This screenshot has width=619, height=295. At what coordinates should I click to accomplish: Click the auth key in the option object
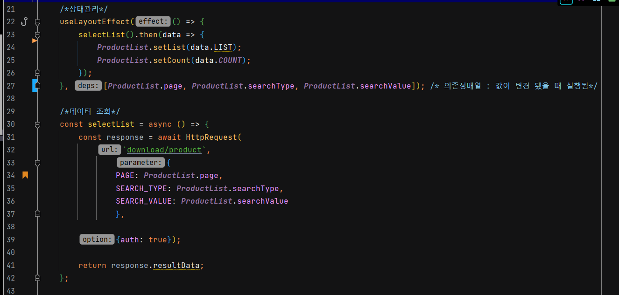pos(130,240)
